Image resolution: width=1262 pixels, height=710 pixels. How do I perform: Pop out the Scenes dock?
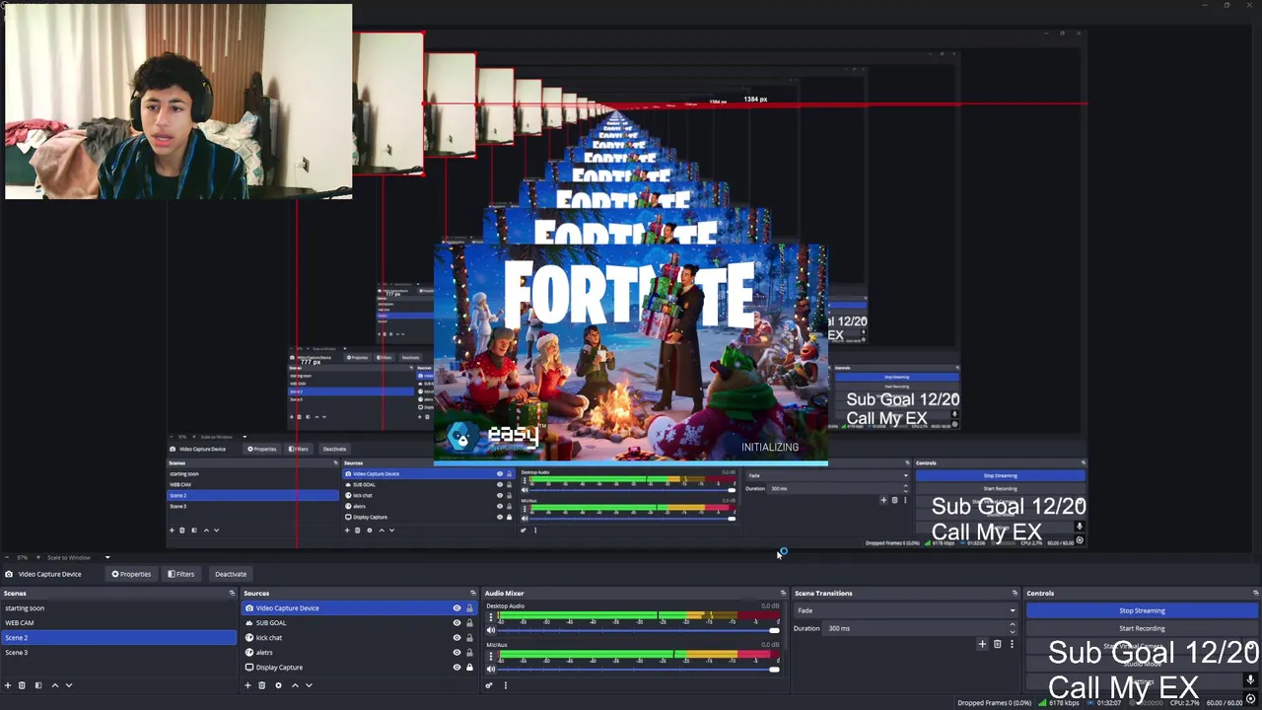(232, 593)
